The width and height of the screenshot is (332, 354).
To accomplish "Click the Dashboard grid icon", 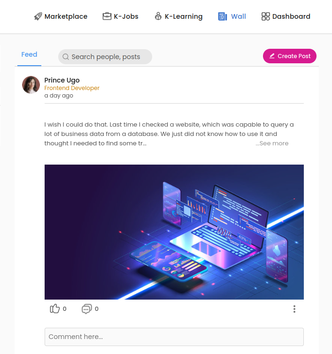I will (x=265, y=16).
